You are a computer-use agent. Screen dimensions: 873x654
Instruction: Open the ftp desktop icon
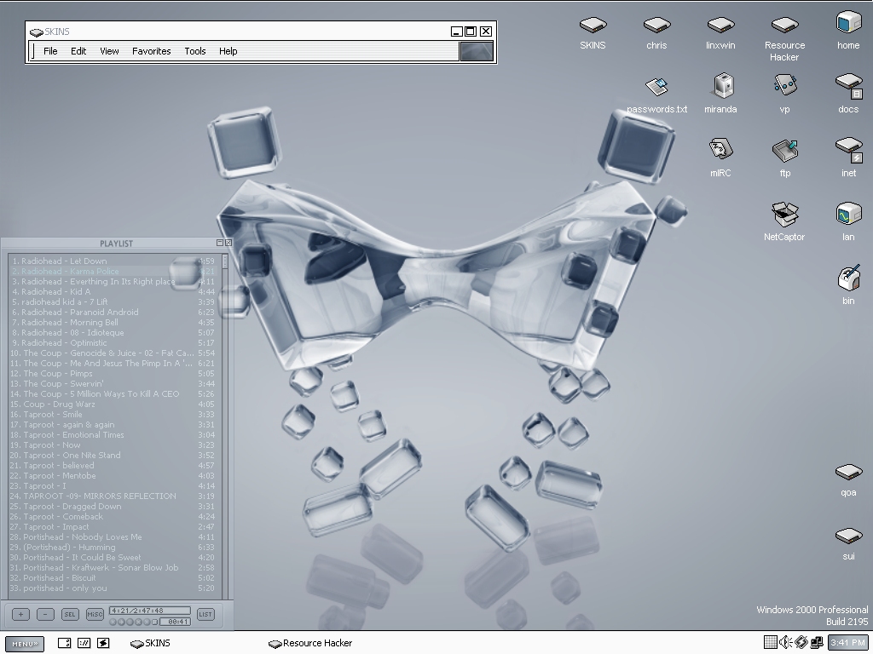(x=785, y=150)
